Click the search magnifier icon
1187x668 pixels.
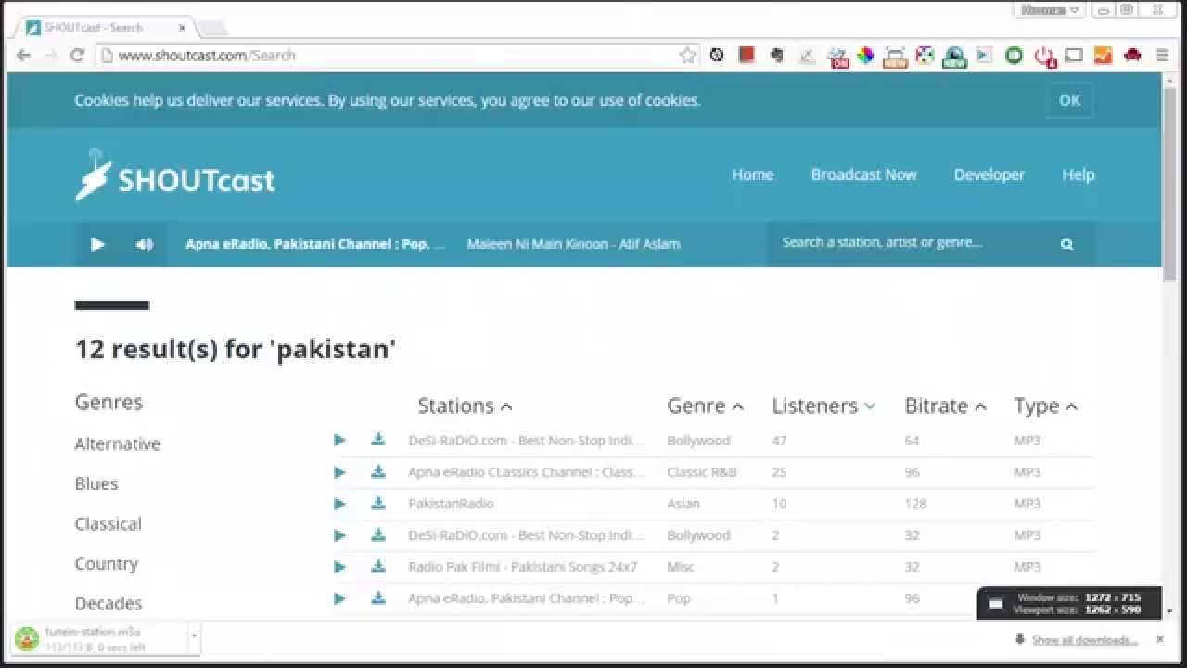(1066, 244)
